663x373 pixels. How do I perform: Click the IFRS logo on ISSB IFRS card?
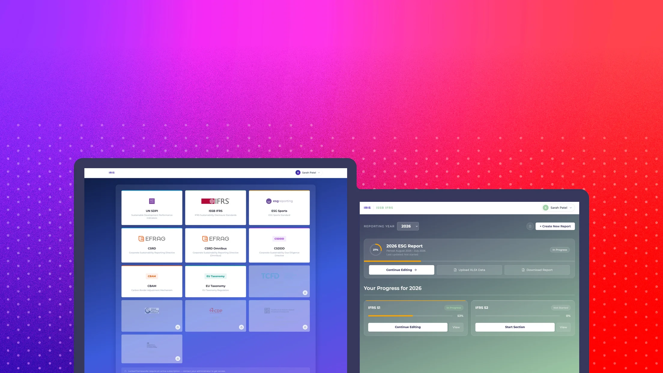click(216, 201)
